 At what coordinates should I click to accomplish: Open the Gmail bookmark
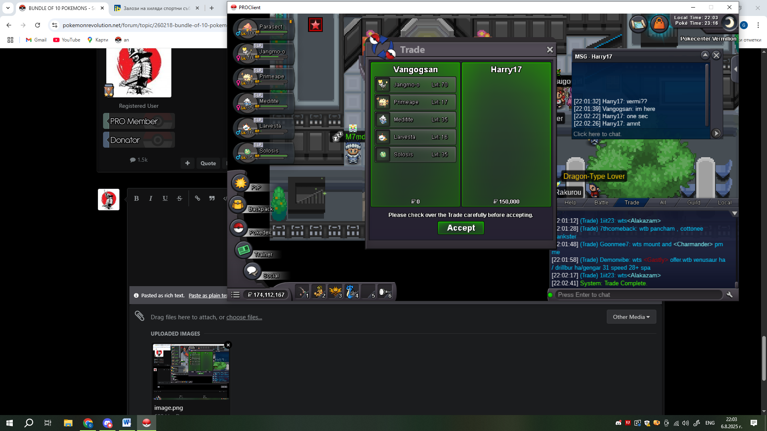coord(36,40)
